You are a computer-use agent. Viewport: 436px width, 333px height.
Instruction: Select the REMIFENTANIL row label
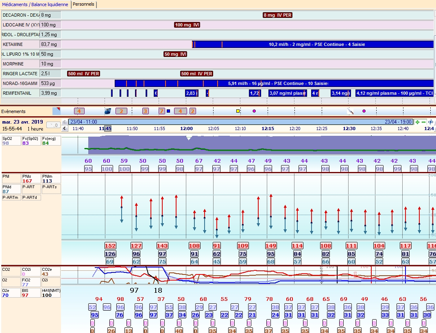[x=21, y=93]
